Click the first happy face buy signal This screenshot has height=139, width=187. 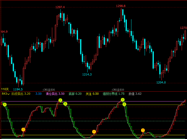click(x=23, y=130)
